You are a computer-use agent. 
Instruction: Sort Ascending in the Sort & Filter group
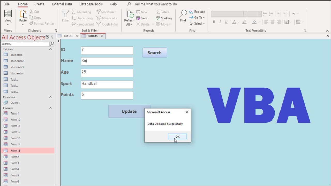coord(81,12)
